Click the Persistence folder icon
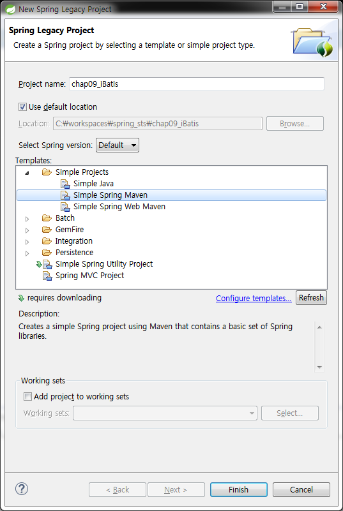Screen dimensions: 343x511 [47, 252]
